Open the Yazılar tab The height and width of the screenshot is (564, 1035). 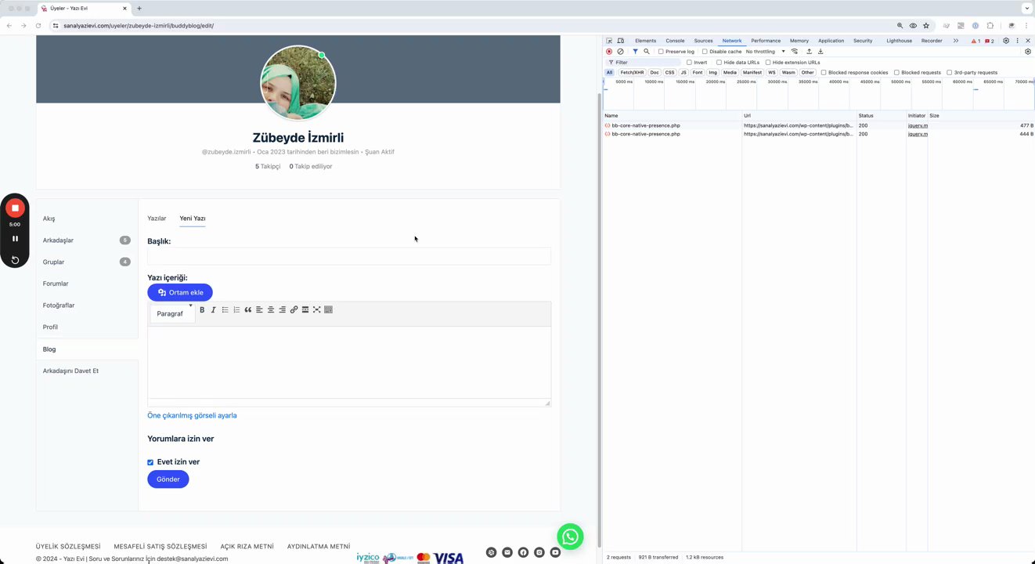(157, 219)
